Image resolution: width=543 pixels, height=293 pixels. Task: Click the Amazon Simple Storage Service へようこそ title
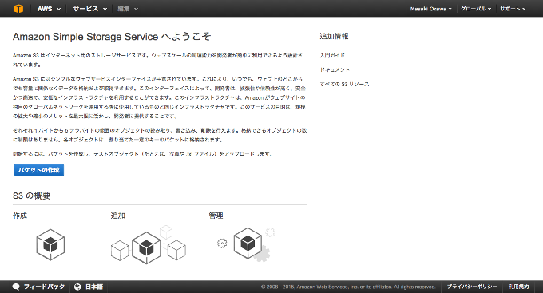[112, 37]
